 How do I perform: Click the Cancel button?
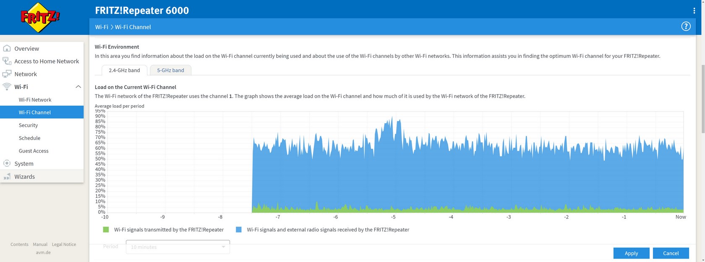tap(671, 253)
